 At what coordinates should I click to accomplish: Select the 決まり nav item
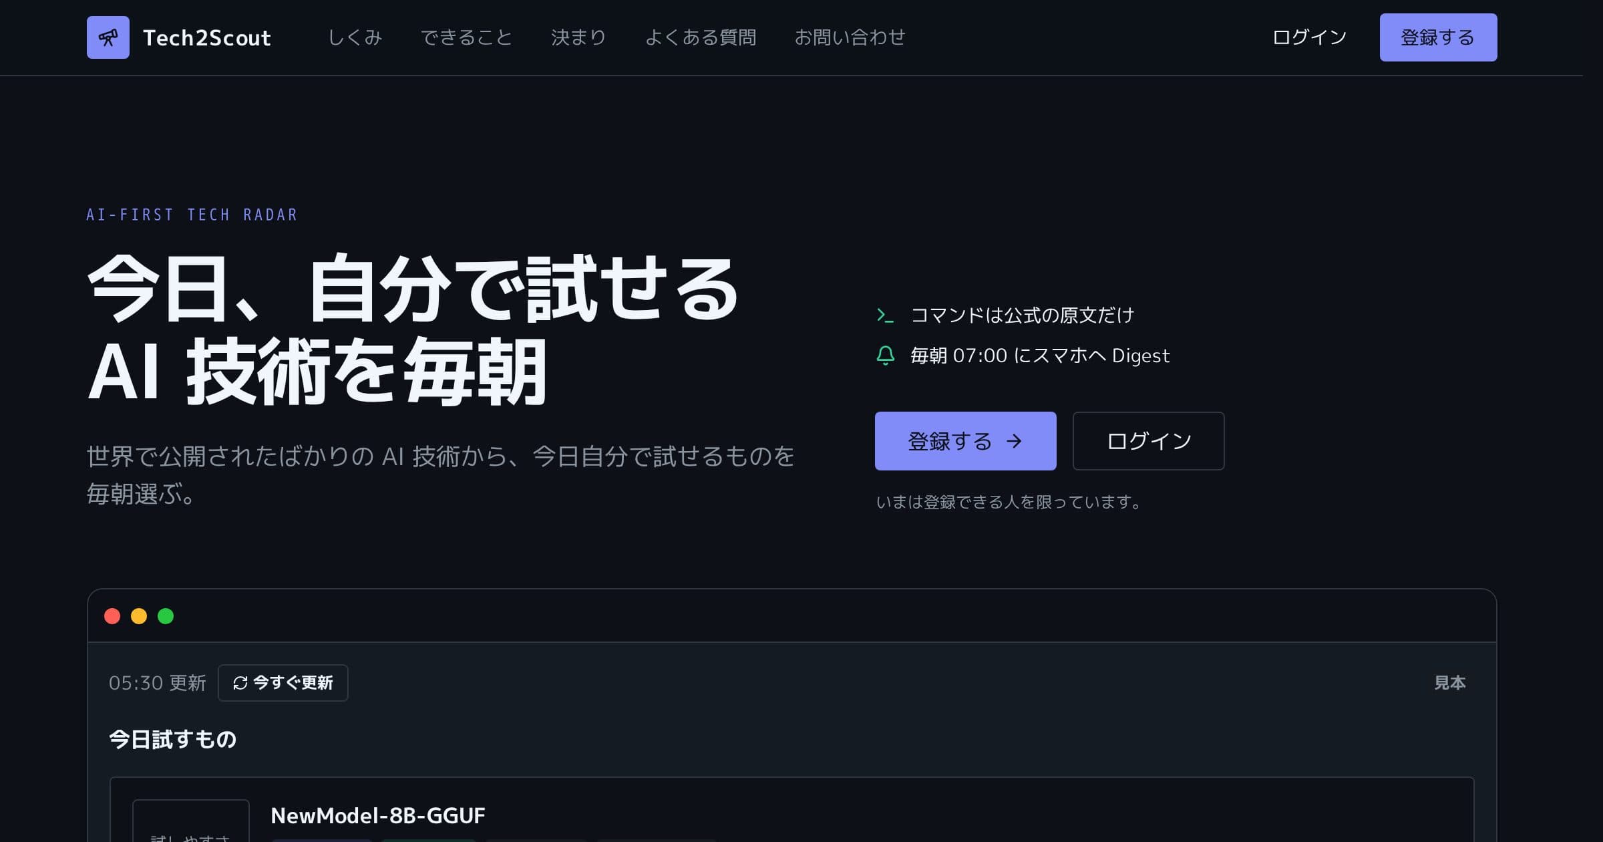coord(578,37)
